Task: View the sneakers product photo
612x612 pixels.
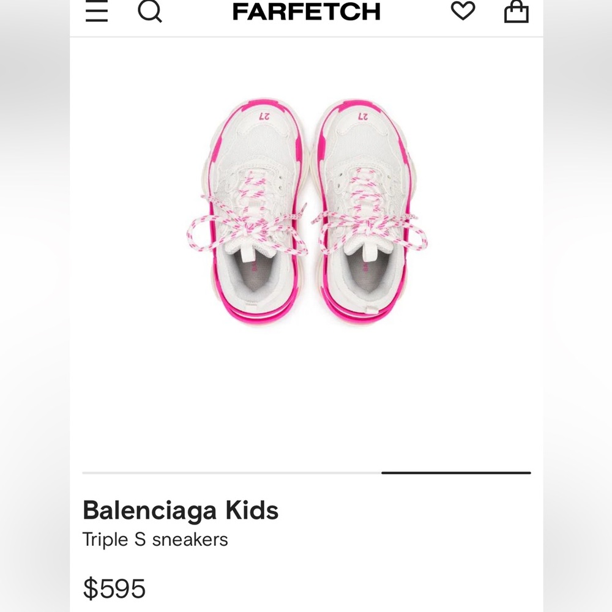Action: pyautogui.click(x=306, y=208)
